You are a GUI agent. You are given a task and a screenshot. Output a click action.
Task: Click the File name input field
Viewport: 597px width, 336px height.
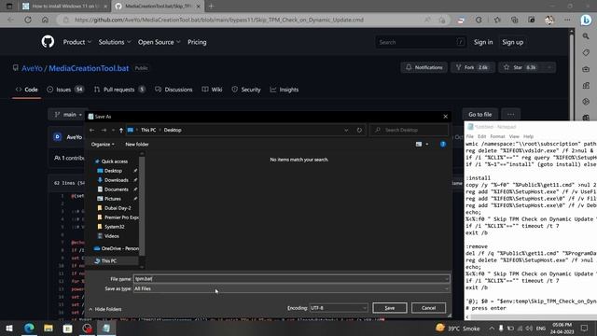pyautogui.click(x=291, y=279)
